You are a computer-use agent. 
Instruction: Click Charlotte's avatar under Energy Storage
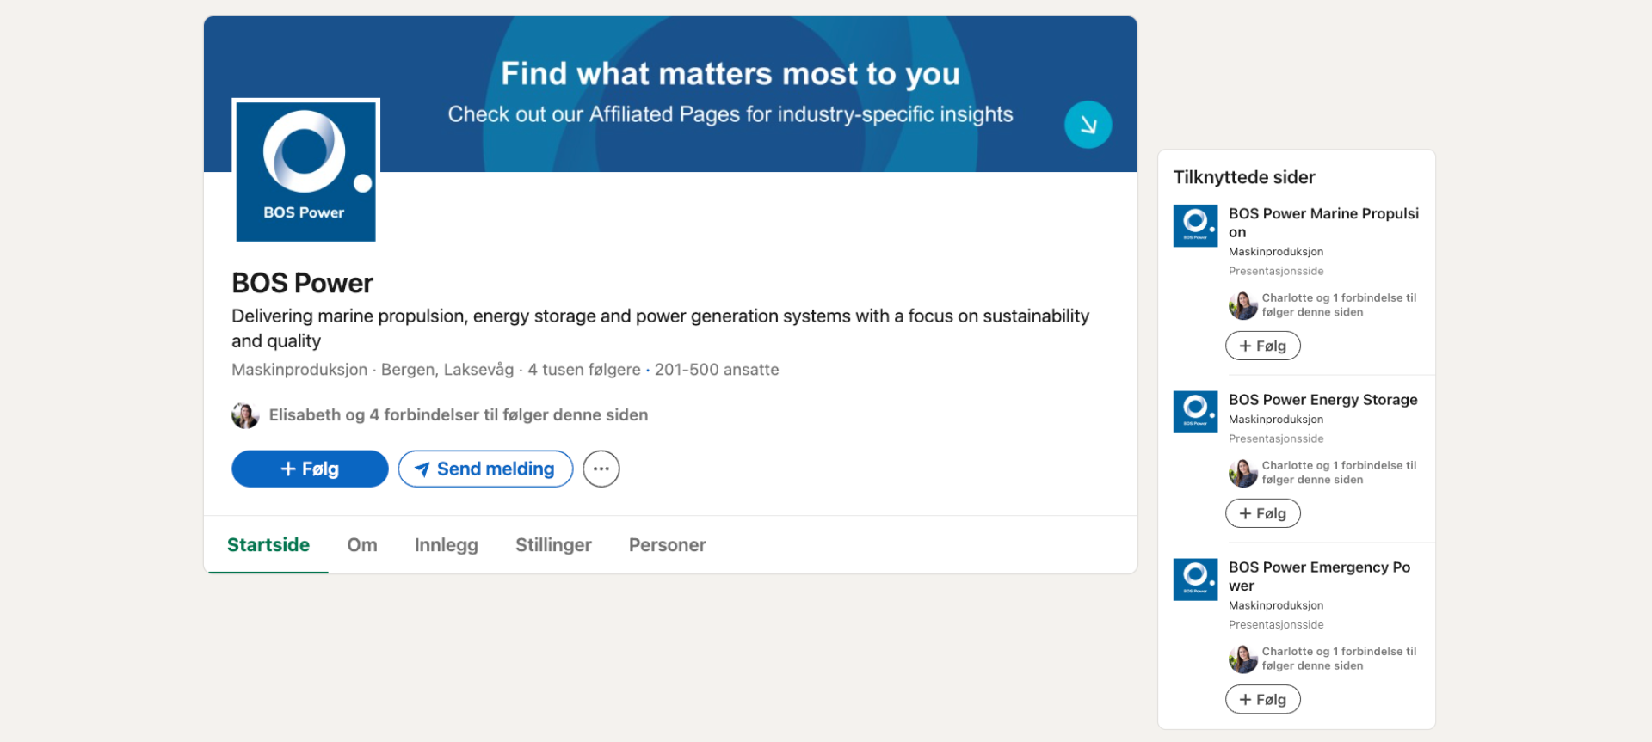(x=1242, y=473)
